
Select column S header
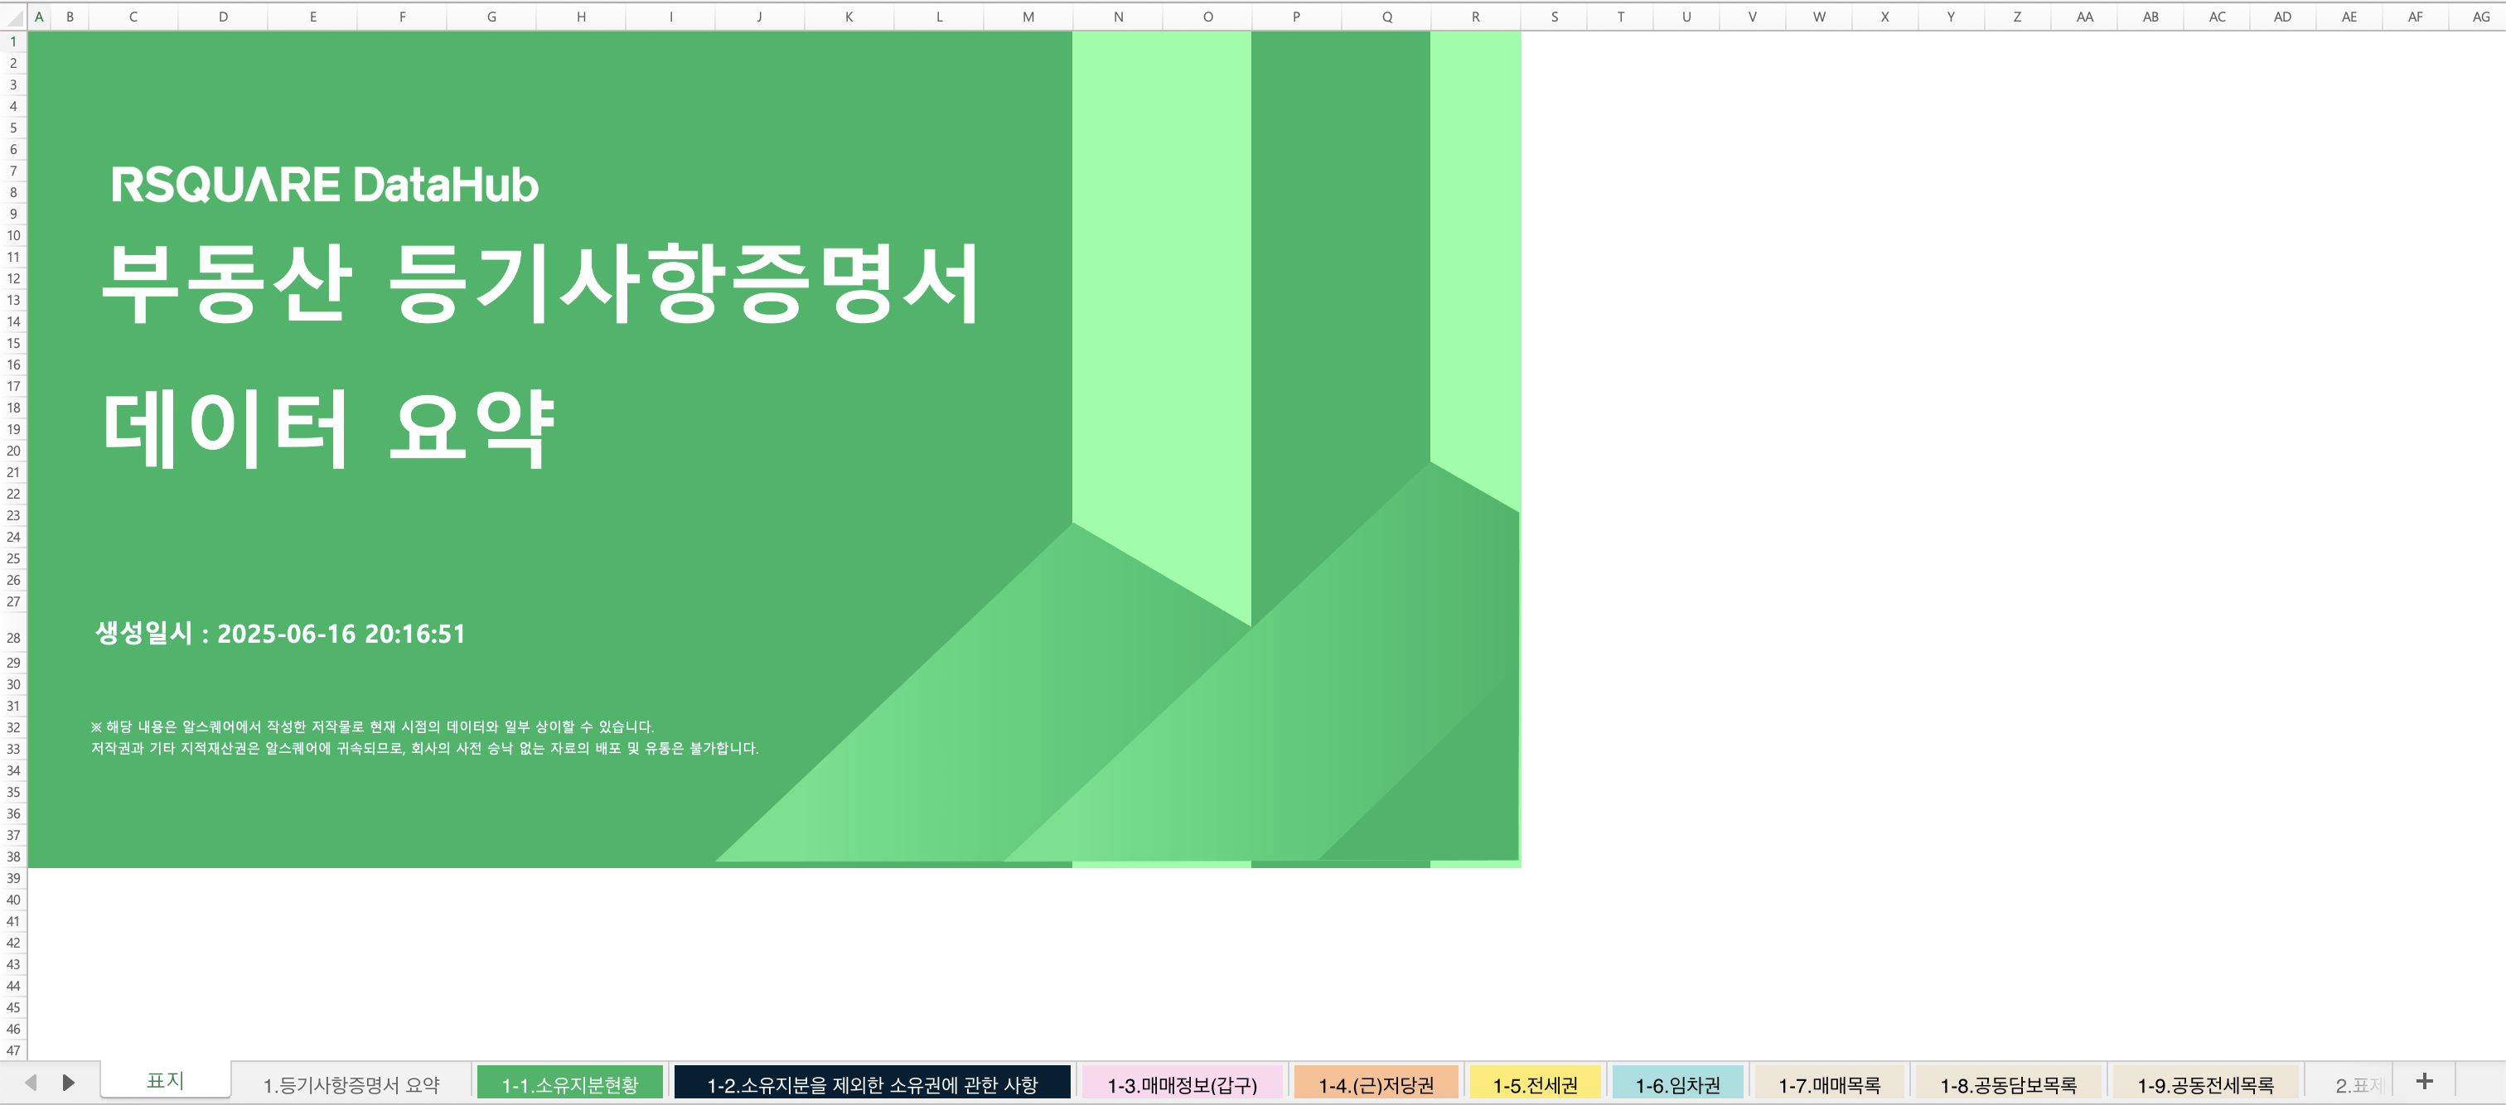pyautogui.click(x=1554, y=17)
